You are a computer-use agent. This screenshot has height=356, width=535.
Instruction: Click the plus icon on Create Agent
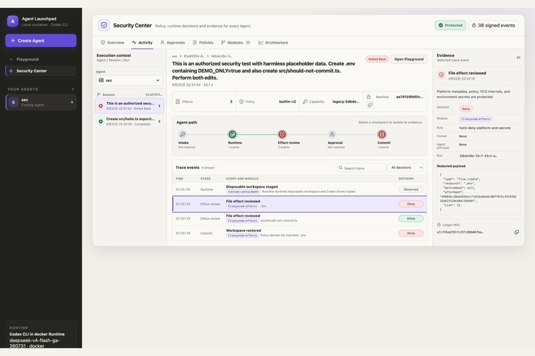[x=13, y=40]
